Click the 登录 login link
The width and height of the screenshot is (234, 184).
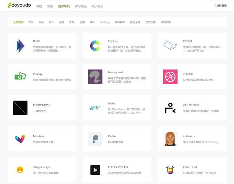click(224, 6)
